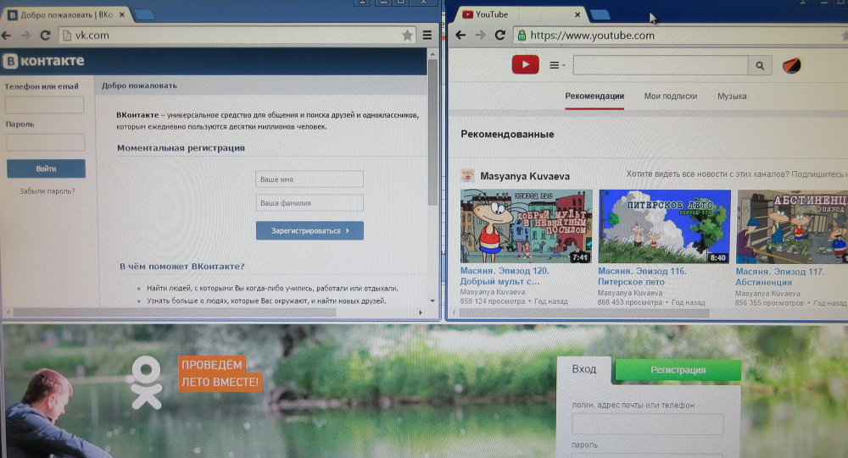Bookmark vk.com with the star icon
This screenshot has height=458, width=848.
[407, 36]
